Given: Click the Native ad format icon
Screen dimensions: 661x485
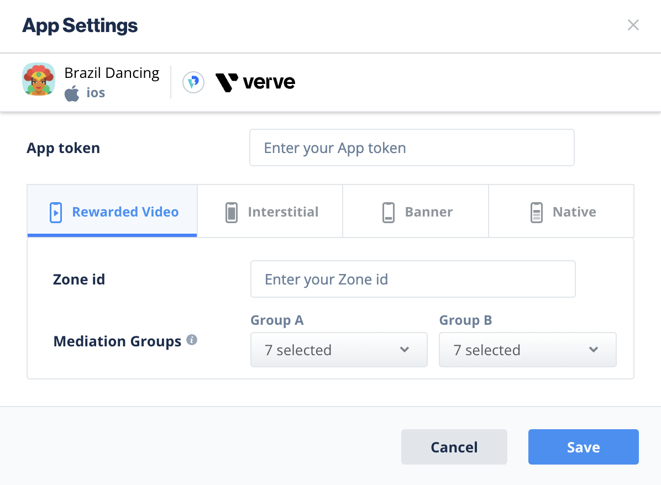Looking at the screenshot, I should click(536, 212).
